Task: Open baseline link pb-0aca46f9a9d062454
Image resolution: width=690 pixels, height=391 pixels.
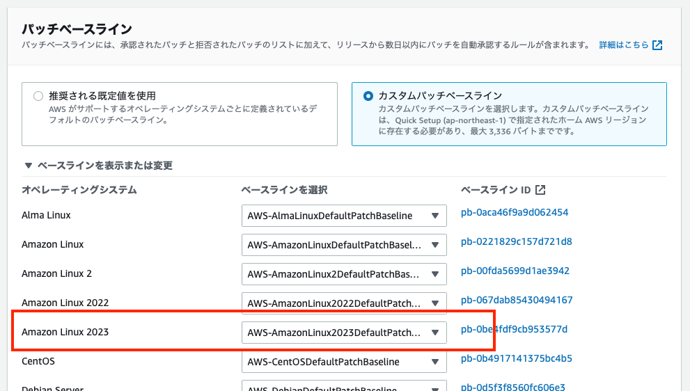Action: pyautogui.click(x=515, y=212)
